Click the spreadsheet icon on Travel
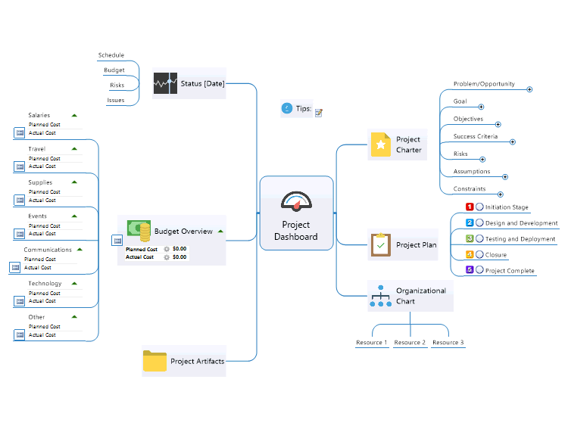The height and width of the screenshot is (426, 568). 20,166
